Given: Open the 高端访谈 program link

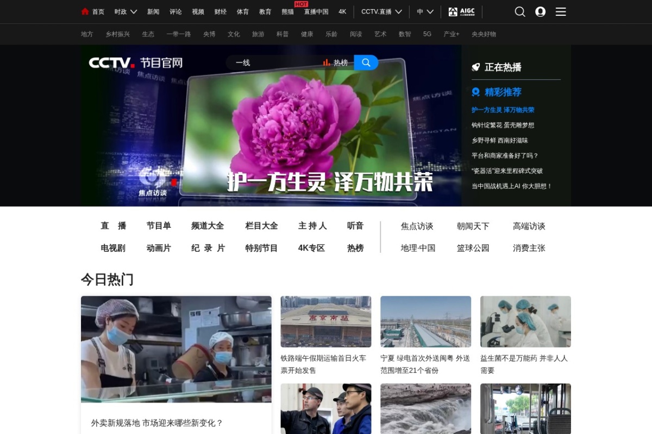Looking at the screenshot, I should click(529, 226).
